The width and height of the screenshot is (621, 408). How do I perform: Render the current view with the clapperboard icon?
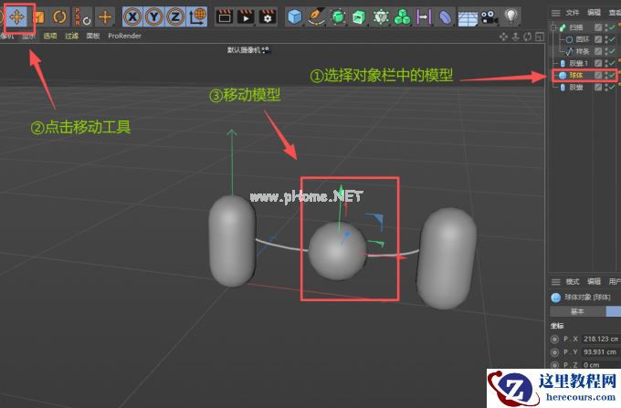[x=225, y=17]
